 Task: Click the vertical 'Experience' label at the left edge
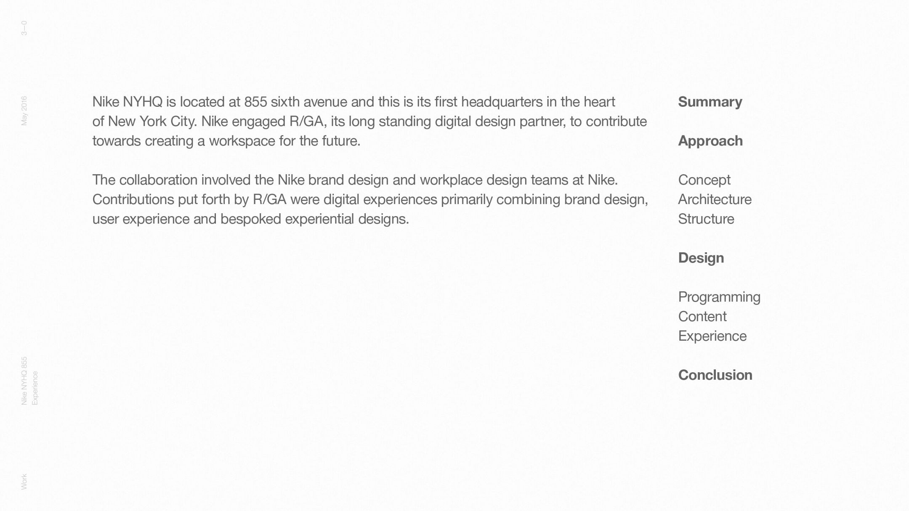click(35, 388)
